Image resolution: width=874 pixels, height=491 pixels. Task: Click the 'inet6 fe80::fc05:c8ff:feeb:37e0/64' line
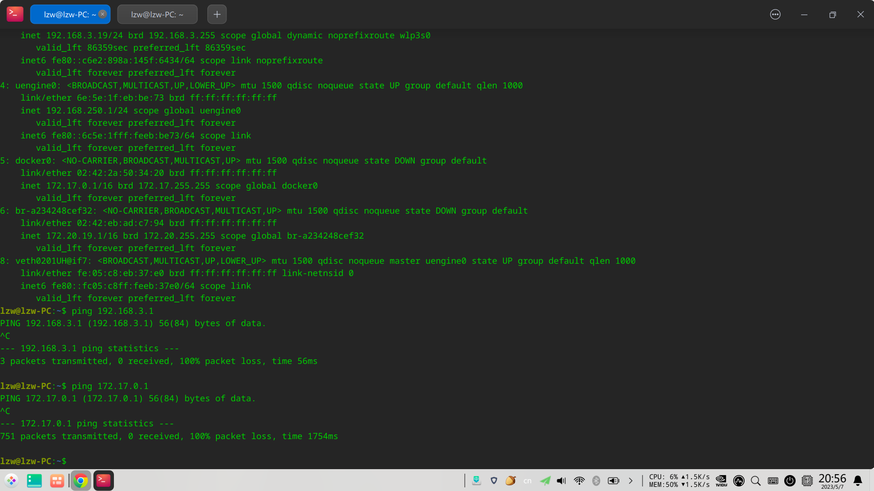click(136, 286)
